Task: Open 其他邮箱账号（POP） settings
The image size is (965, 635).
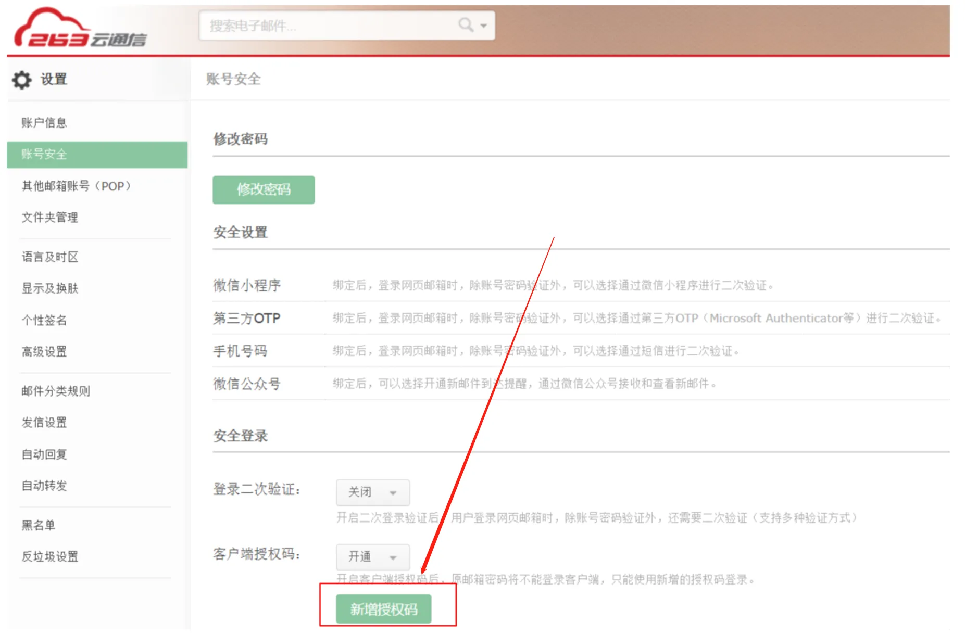Action: pyautogui.click(x=77, y=186)
